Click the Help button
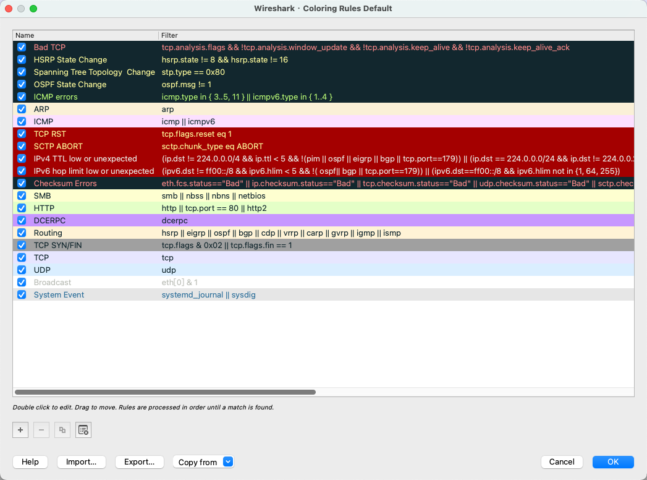The width and height of the screenshot is (647, 480). pyautogui.click(x=30, y=462)
